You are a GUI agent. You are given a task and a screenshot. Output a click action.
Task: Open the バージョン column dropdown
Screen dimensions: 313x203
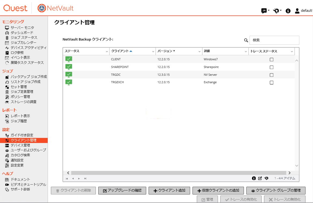[199, 51]
